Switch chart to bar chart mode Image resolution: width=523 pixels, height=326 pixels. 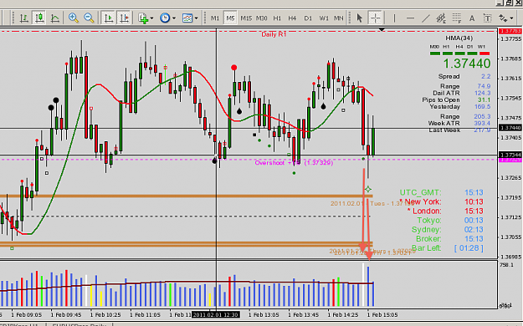tap(23, 18)
